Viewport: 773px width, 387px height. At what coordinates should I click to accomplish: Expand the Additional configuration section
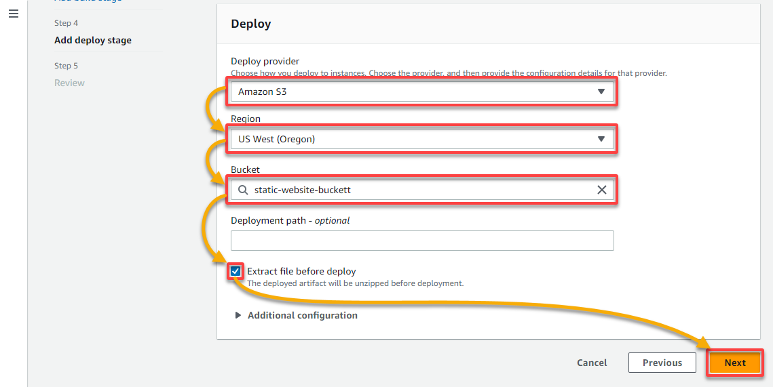[297, 315]
